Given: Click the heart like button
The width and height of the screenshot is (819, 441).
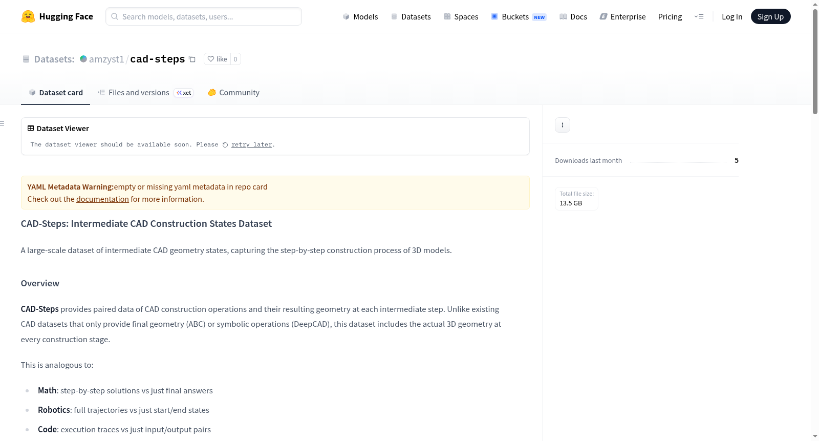Looking at the screenshot, I should pos(217,59).
